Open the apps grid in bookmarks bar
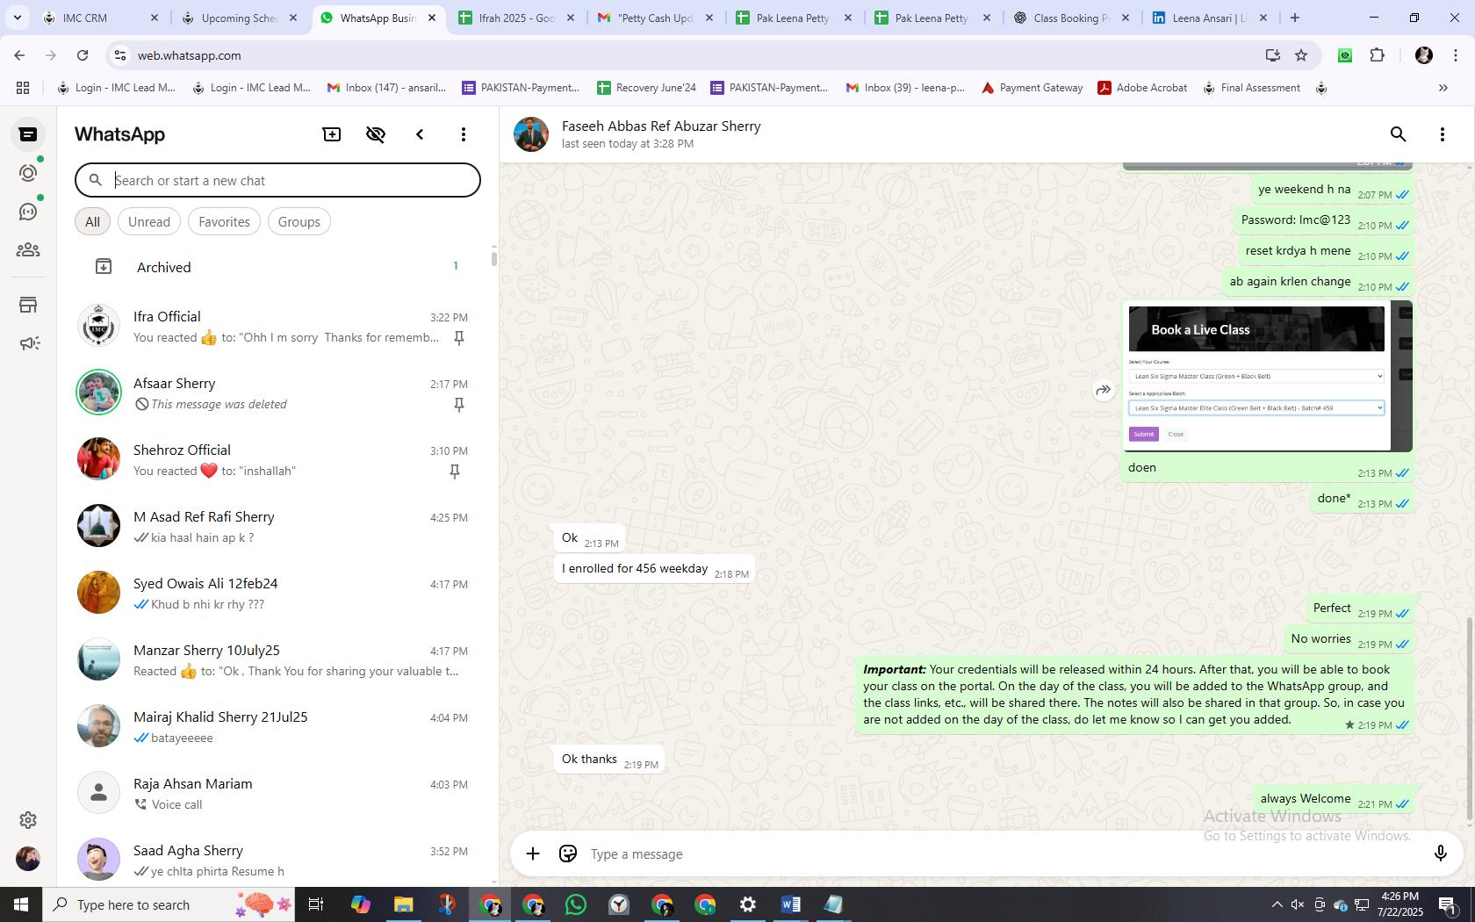Viewport: 1475px width, 922px height. pos(23,88)
